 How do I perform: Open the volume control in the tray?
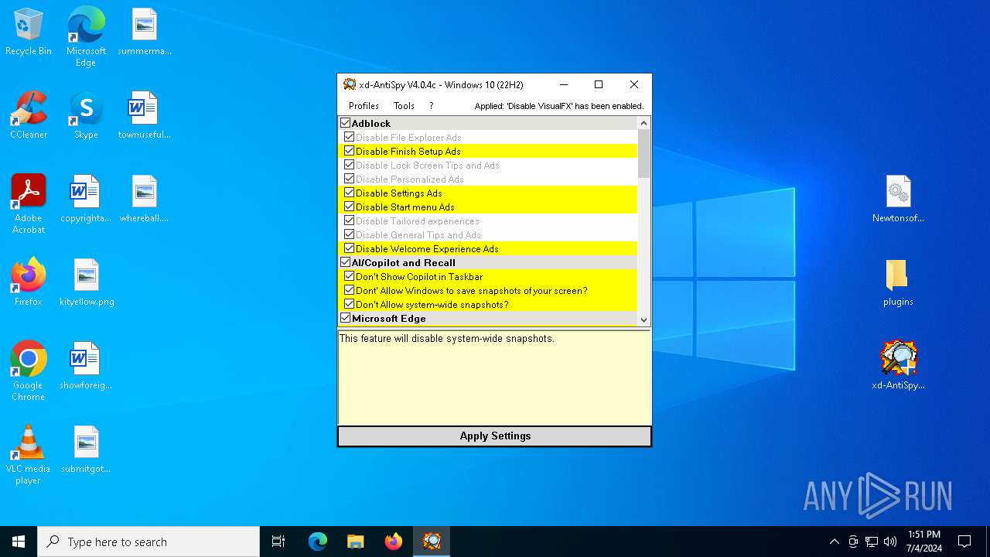[x=890, y=542]
